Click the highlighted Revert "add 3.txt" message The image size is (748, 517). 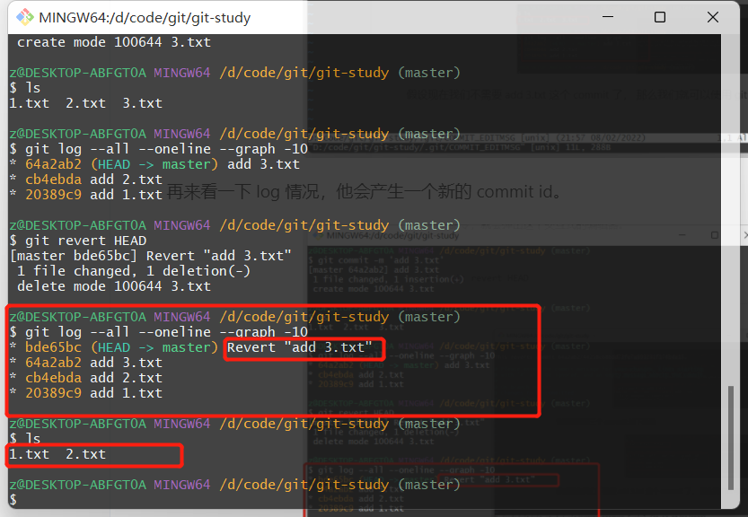299,347
